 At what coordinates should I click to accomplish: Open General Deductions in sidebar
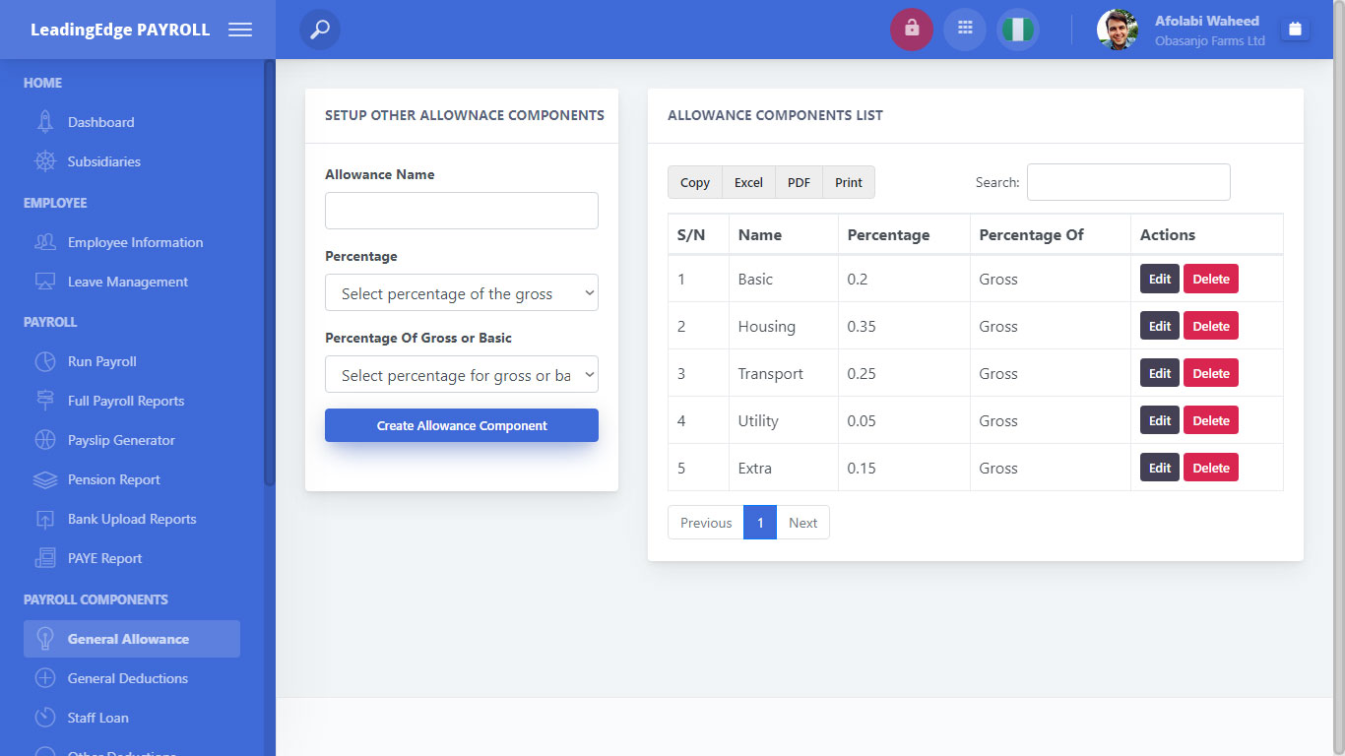[x=127, y=678]
